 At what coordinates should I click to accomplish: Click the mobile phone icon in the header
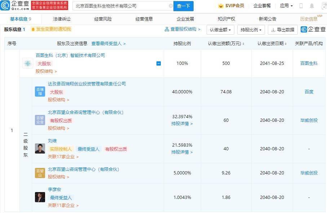(x=301, y=6)
